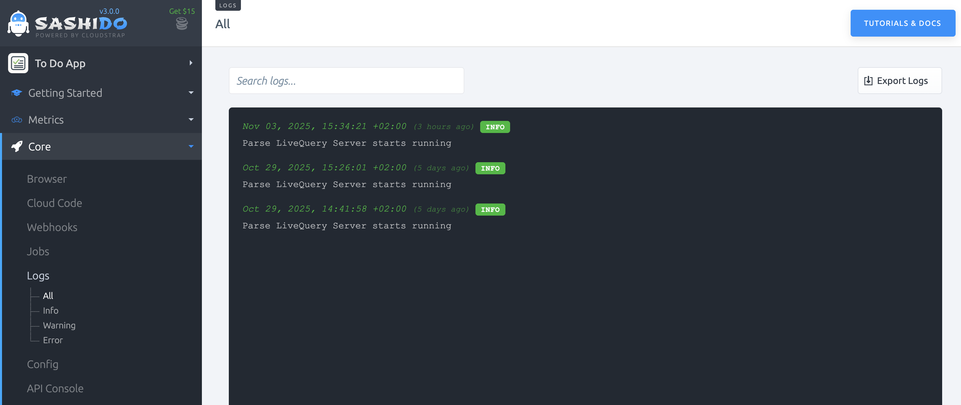Image resolution: width=961 pixels, height=405 pixels.
Task: Click the database stack icon under Get $15
Action: pyautogui.click(x=182, y=24)
